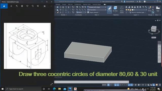Toggle object snap in status bar
The image size is (162, 91).
click(132, 85)
